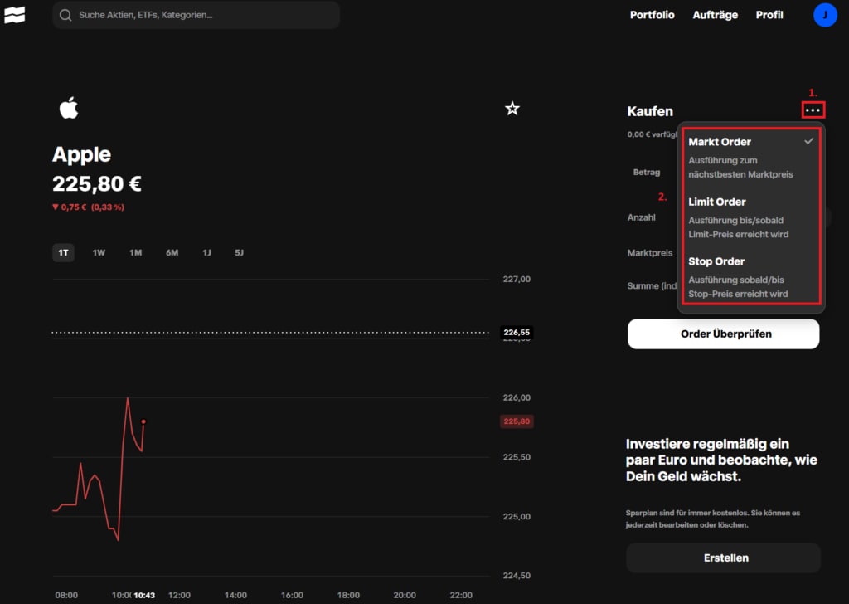Open the Profil menu item
The image size is (849, 604).
tap(769, 14)
